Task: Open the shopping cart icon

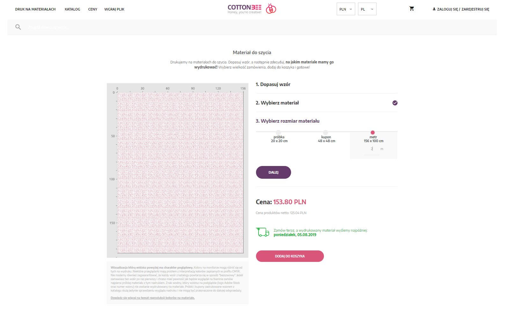Action: pos(412,9)
